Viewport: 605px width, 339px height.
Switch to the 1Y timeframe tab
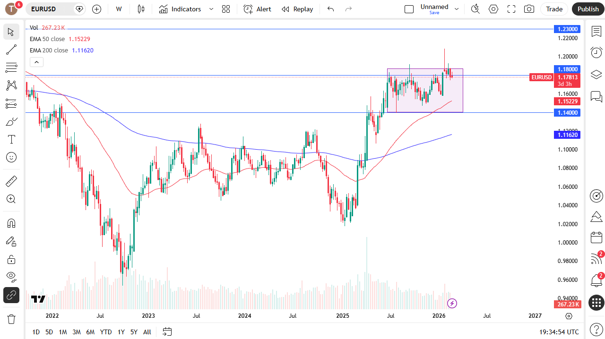(121, 332)
